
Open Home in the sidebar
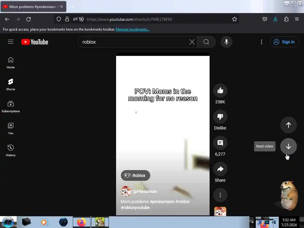[11, 63]
